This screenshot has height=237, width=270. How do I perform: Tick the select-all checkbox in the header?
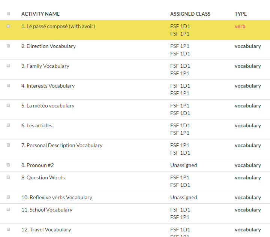coord(8,14)
